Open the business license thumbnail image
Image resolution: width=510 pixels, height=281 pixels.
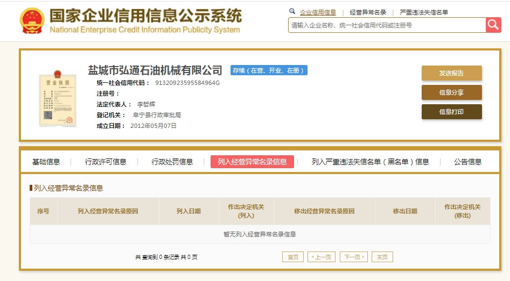58,98
